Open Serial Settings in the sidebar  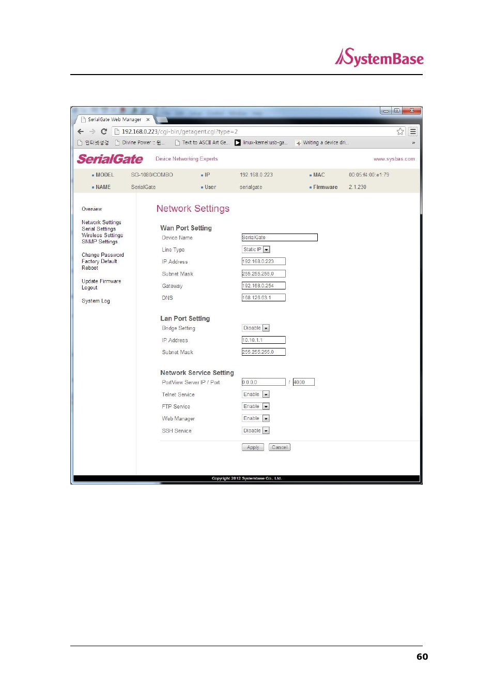tap(99, 229)
